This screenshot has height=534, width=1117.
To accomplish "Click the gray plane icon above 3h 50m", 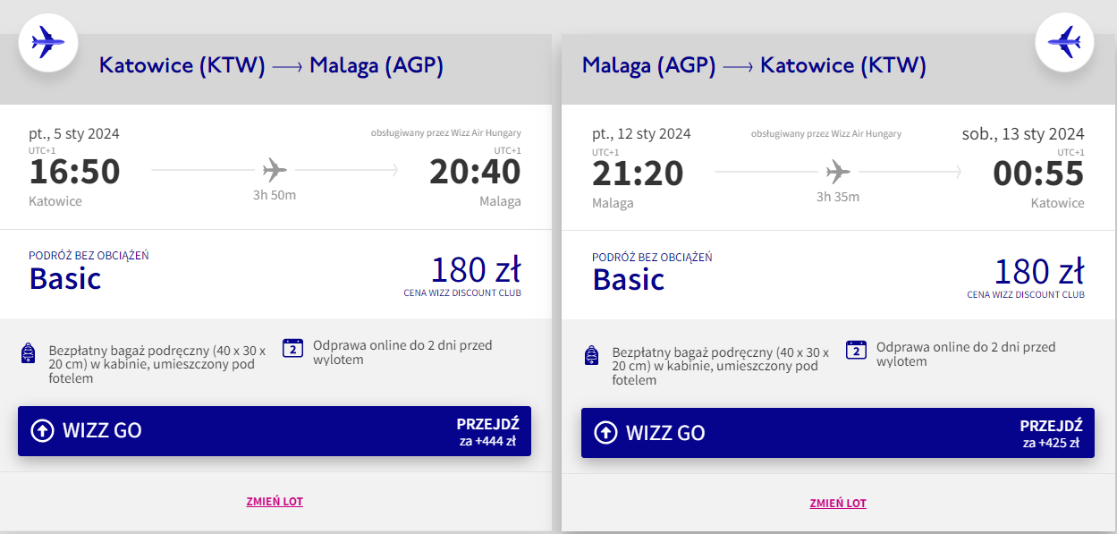I will click(275, 169).
